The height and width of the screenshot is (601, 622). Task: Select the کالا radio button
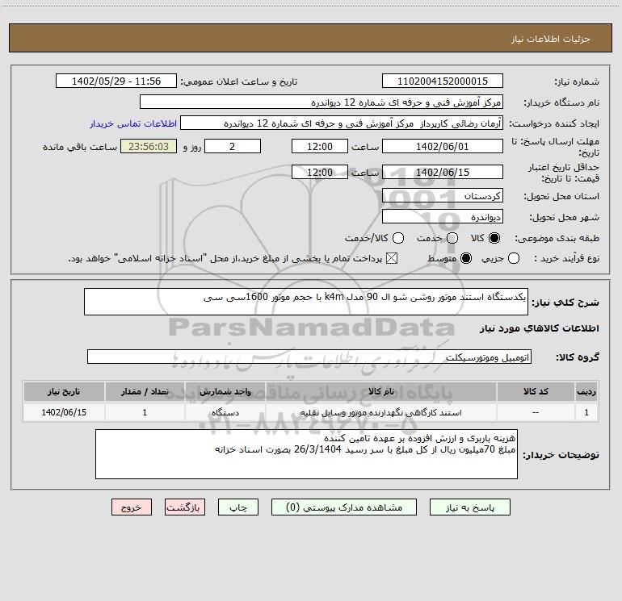point(494,238)
